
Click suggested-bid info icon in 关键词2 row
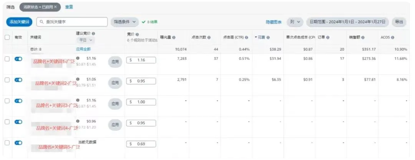coord(78,79)
